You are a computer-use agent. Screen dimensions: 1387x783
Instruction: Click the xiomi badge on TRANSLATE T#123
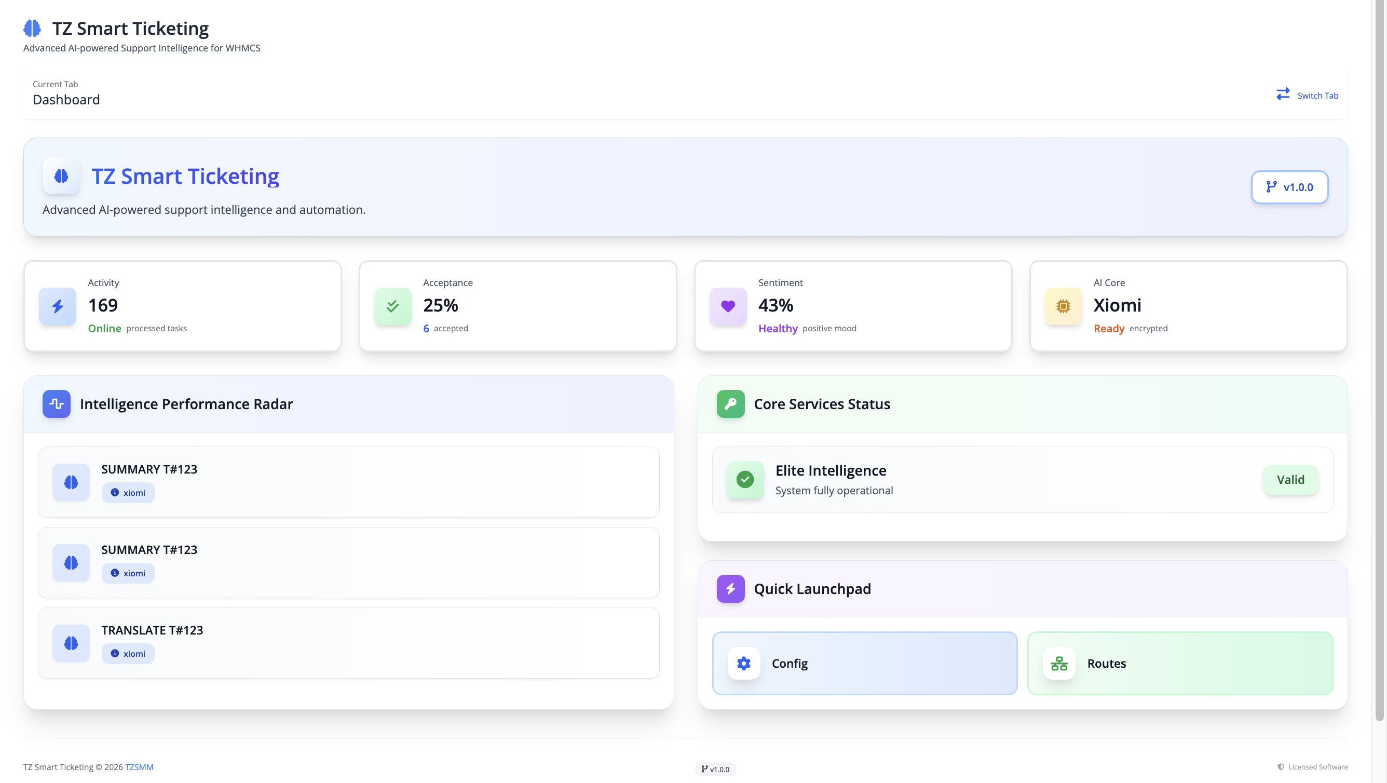(x=128, y=653)
